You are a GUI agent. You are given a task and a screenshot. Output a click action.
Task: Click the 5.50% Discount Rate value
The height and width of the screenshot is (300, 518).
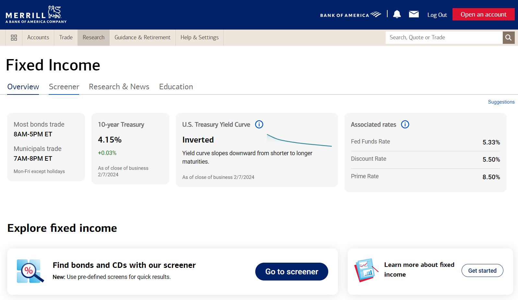click(x=491, y=159)
